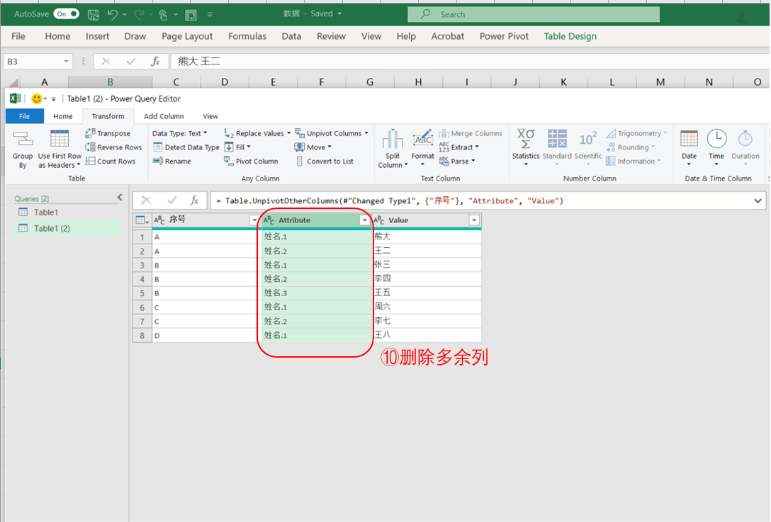Open the Move dropdown
The width and height of the screenshot is (771, 522).
[x=313, y=147]
